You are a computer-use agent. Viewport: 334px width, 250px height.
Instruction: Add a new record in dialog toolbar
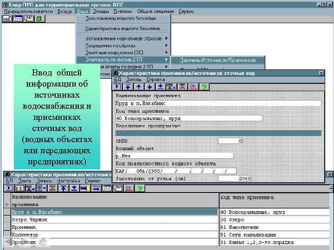click(x=172, y=87)
